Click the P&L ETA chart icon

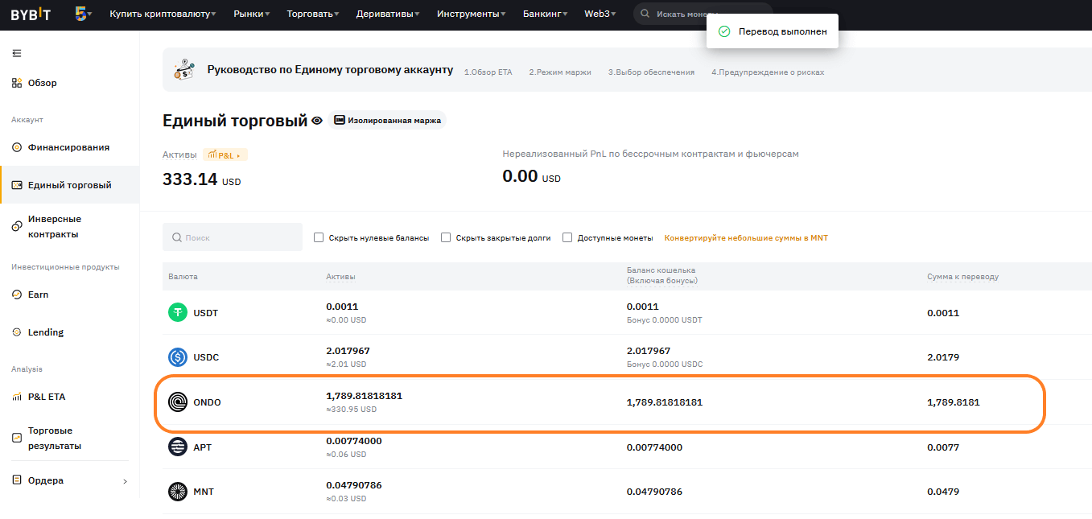(x=17, y=397)
